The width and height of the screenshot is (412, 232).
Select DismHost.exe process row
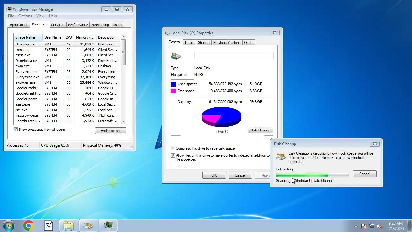tap(67, 61)
